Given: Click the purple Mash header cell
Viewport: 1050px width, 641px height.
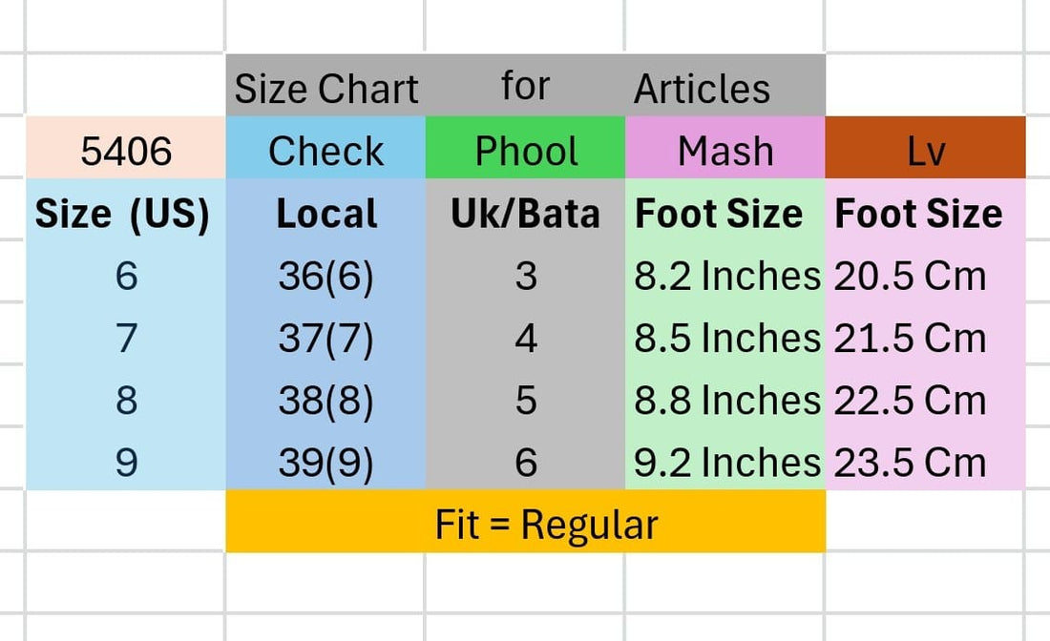Looking at the screenshot, I should pyautogui.click(x=725, y=151).
